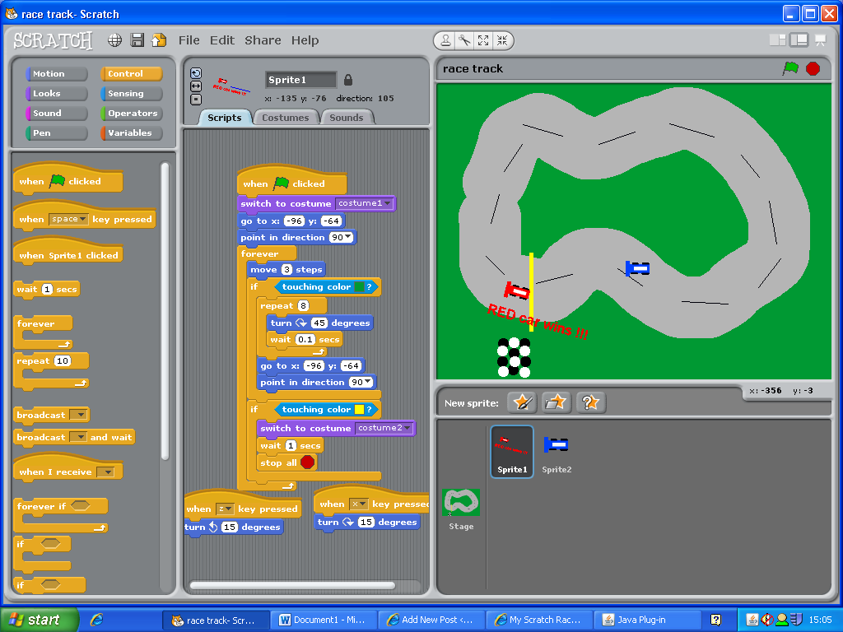Open the Variables blocks category

(x=131, y=132)
